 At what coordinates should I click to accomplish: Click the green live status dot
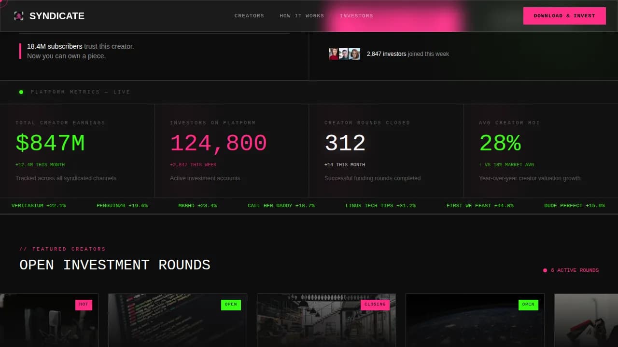click(x=21, y=92)
